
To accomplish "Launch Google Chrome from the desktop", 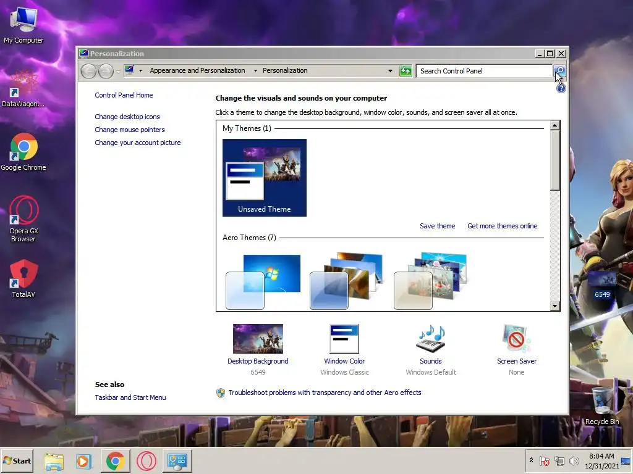I will point(23,152).
